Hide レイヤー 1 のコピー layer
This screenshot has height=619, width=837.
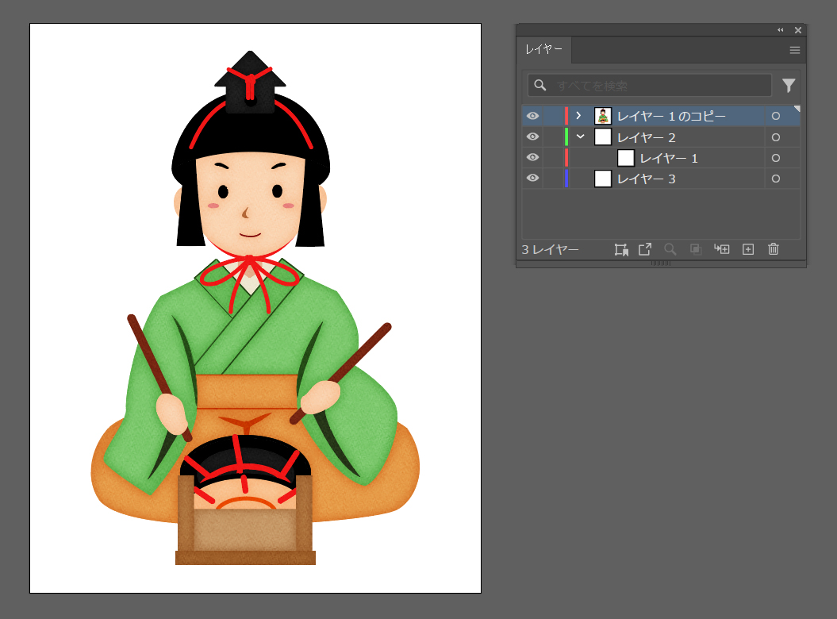tap(532, 116)
